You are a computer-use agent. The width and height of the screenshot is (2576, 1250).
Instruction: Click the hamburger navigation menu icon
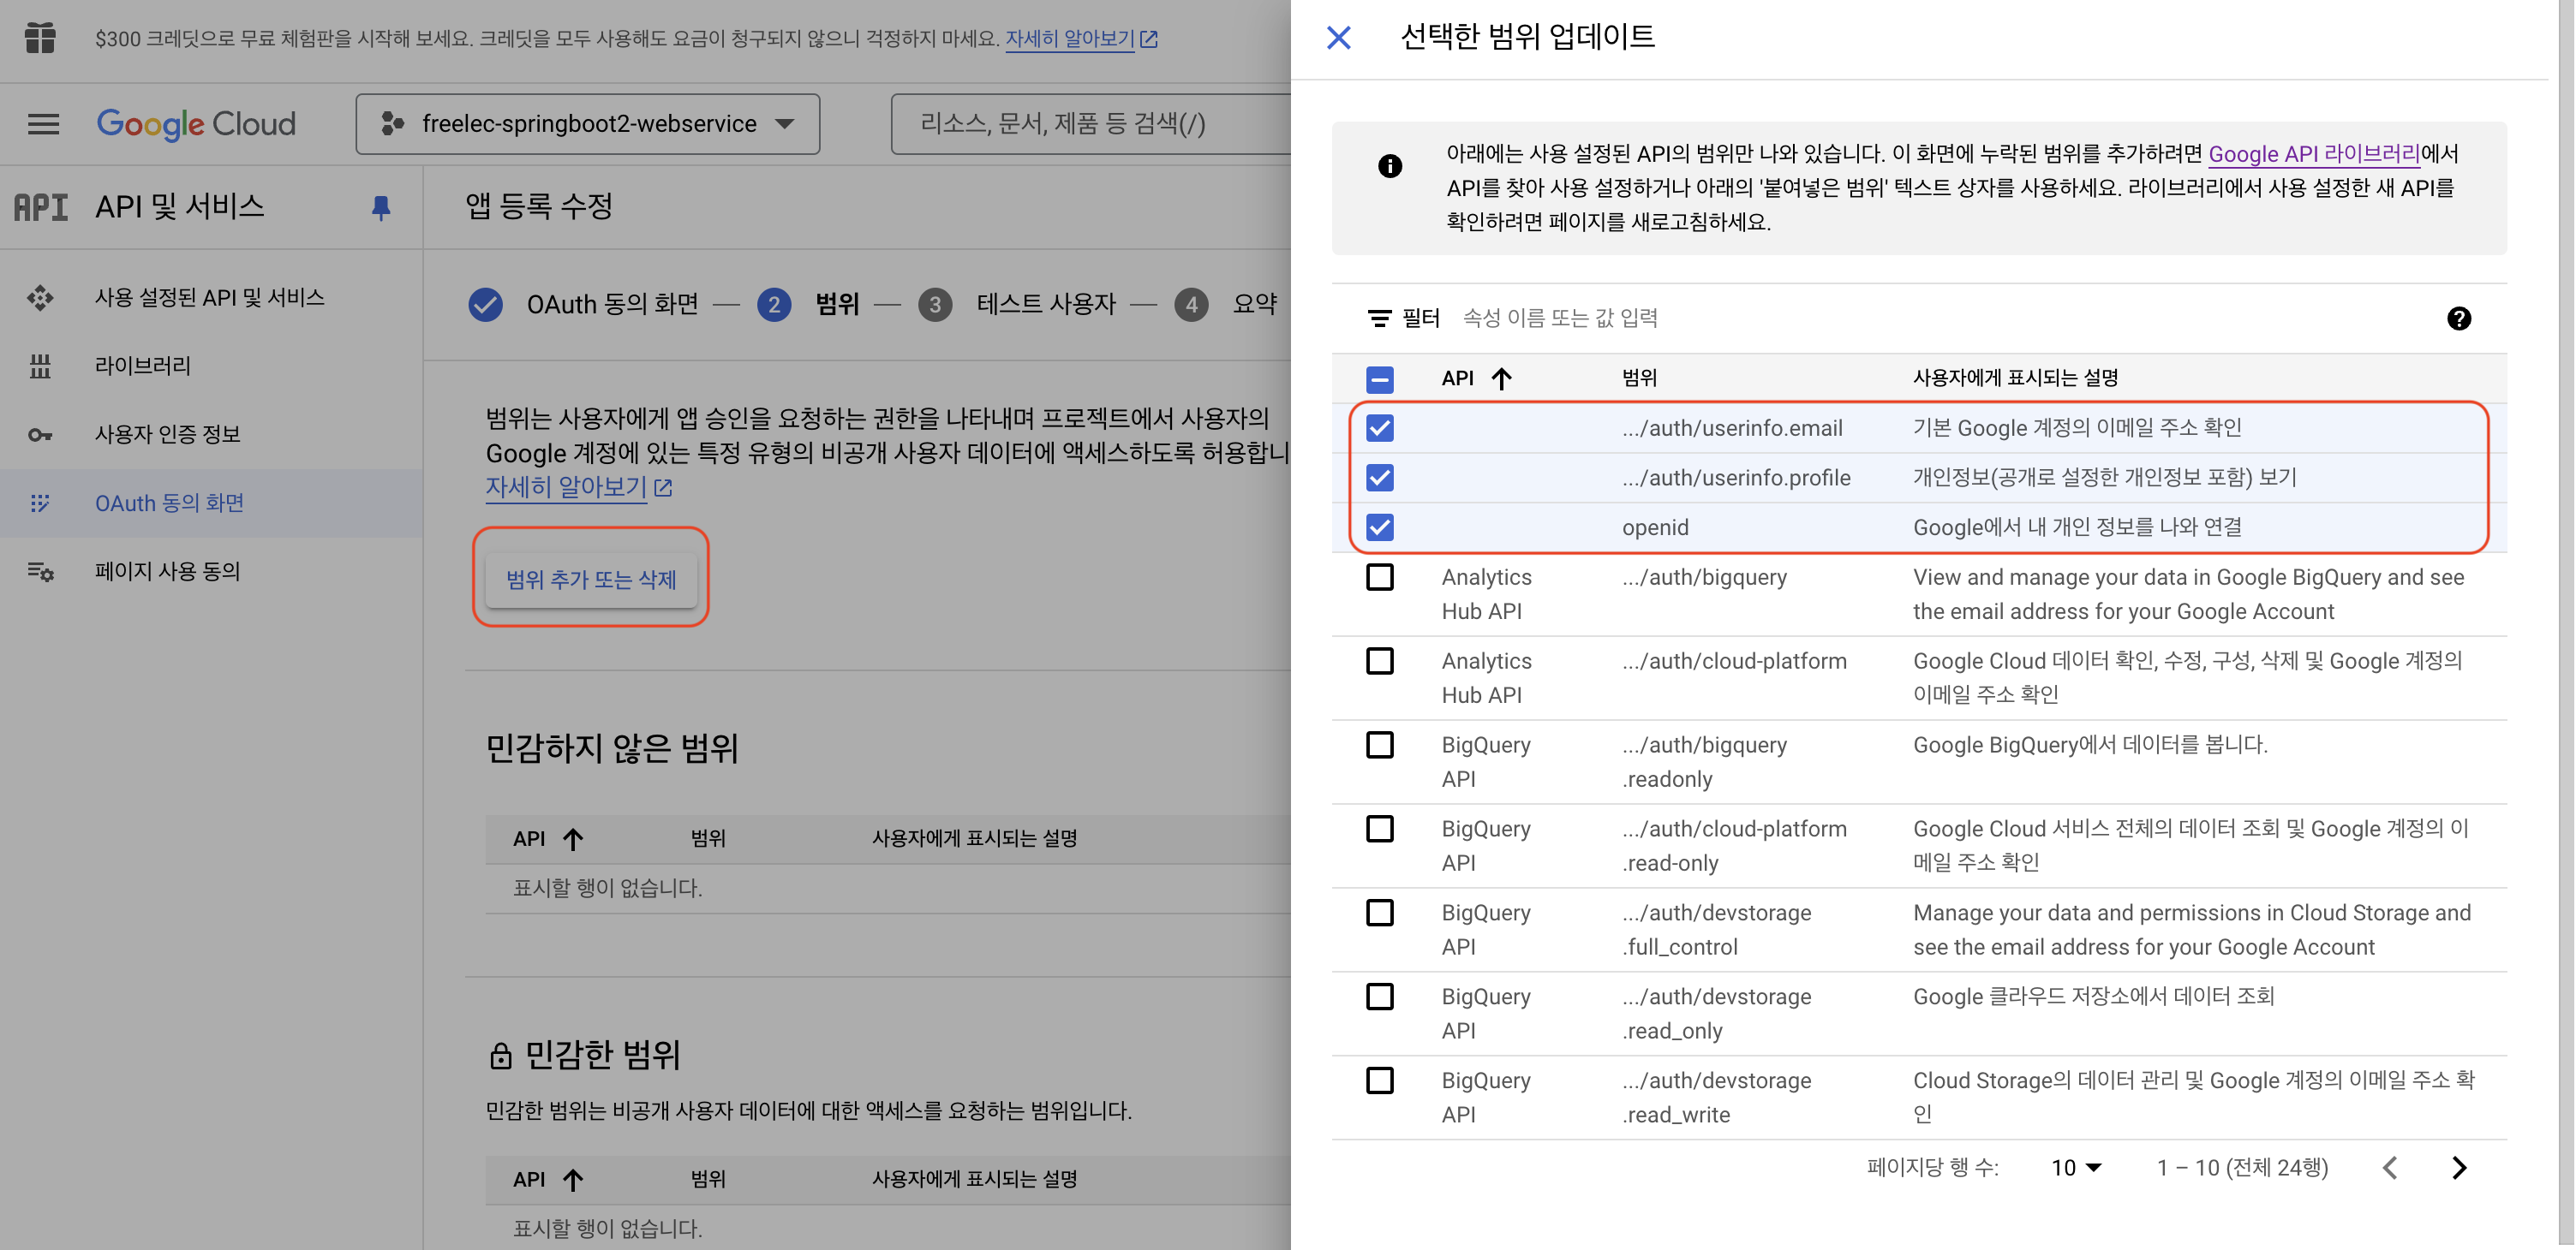click(43, 124)
